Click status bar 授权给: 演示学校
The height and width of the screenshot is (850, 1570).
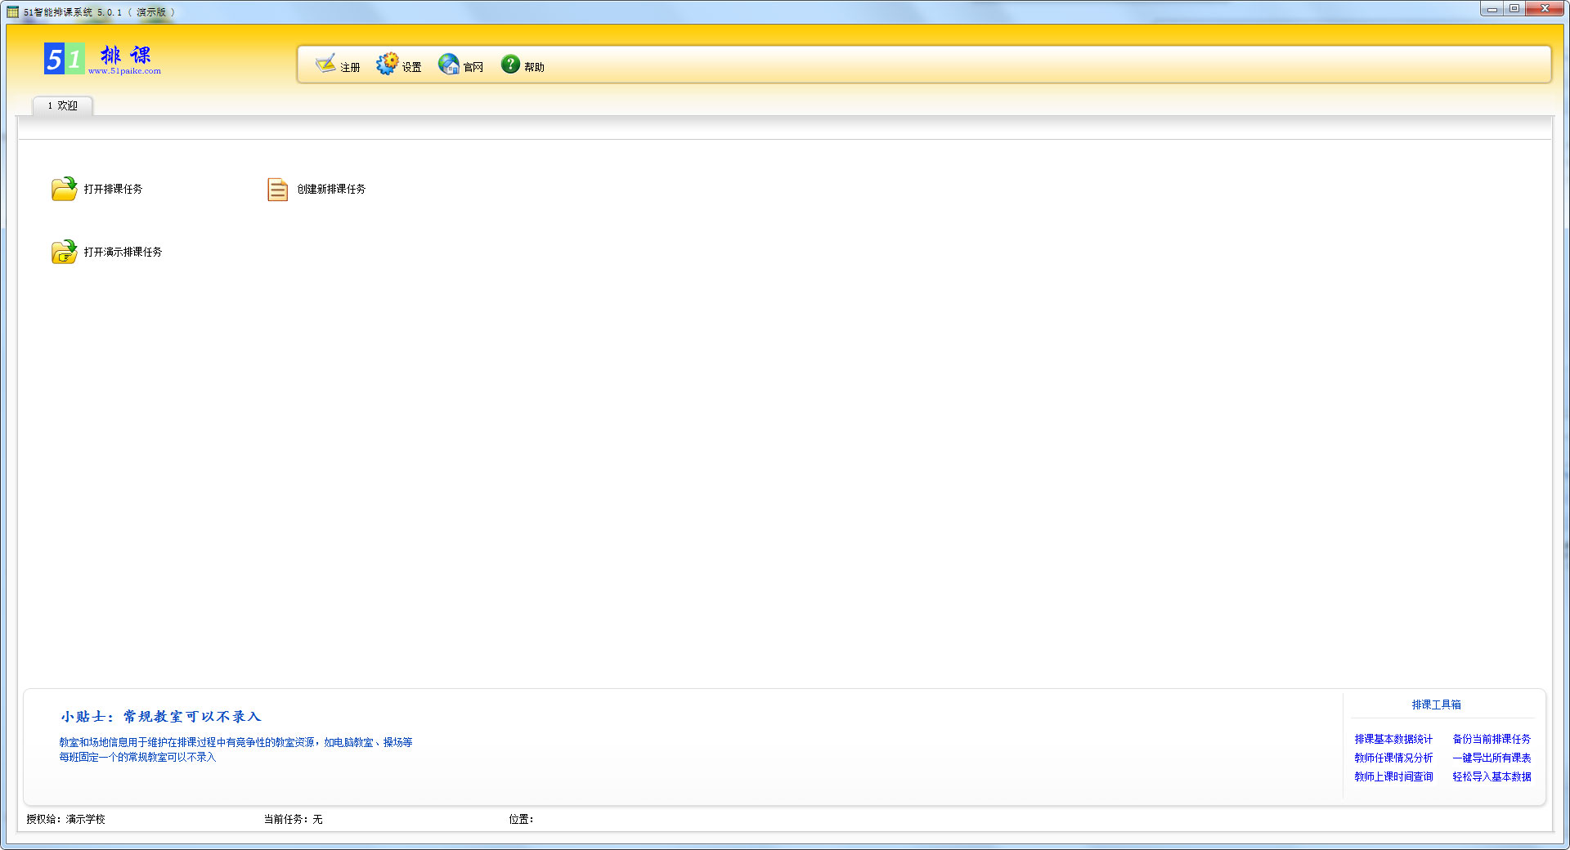[x=65, y=819]
